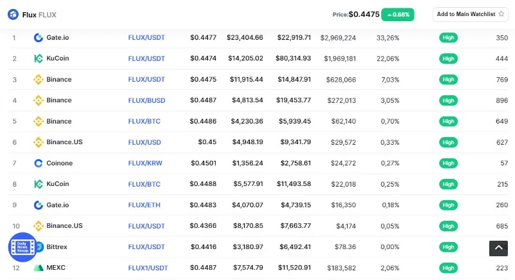
Task: Click the Binance logo in row 3
Action: (x=39, y=79)
